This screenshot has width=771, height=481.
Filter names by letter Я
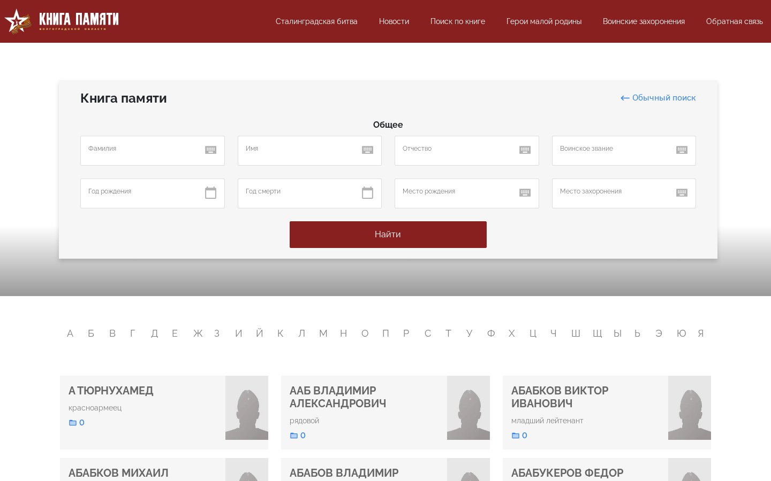coord(701,333)
